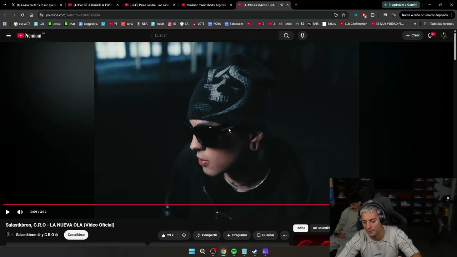Open the Windows Start menu

tap(192, 252)
